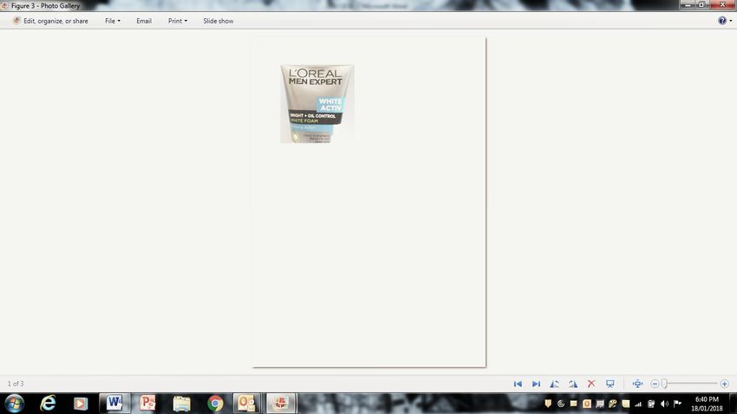
Task: Click Photo Gallery taskbar button
Action: click(x=281, y=404)
